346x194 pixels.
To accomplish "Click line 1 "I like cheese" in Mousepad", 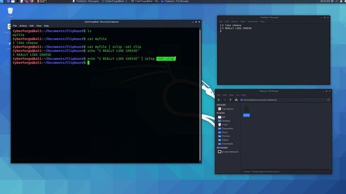I will pyautogui.click(x=232, y=25).
